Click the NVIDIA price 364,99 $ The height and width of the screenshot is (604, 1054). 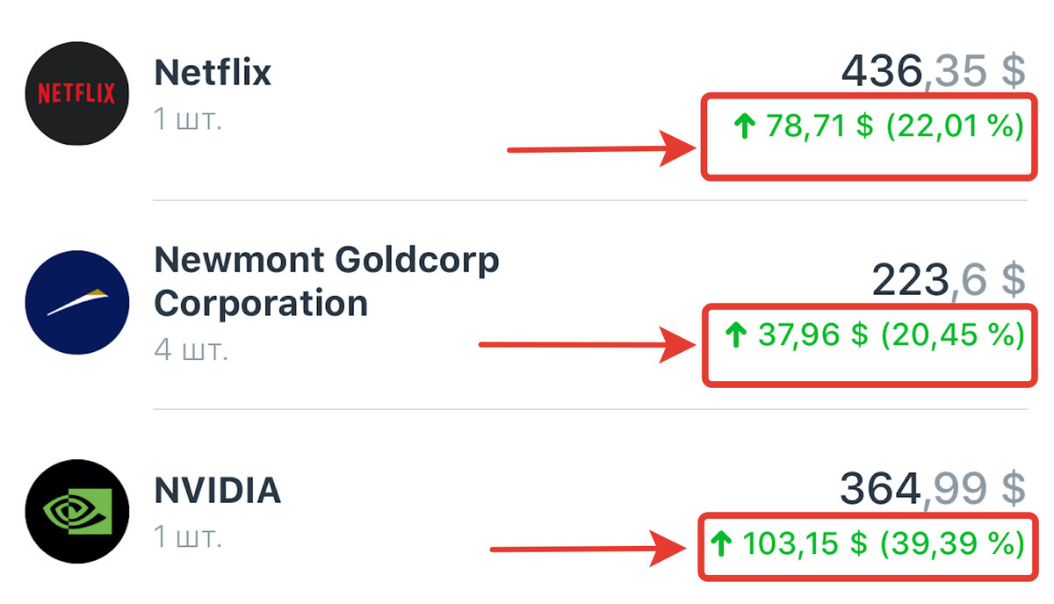pyautogui.click(x=933, y=488)
